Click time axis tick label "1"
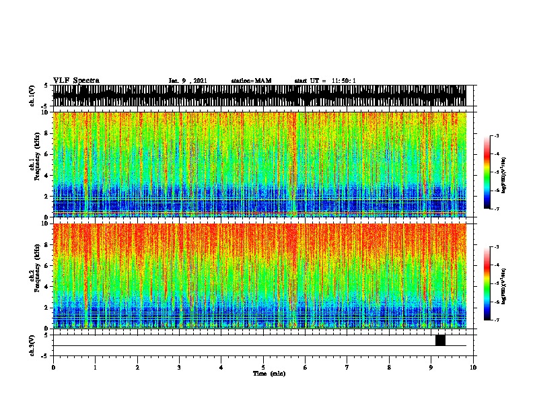This screenshot has height=412, width=533. [95, 367]
